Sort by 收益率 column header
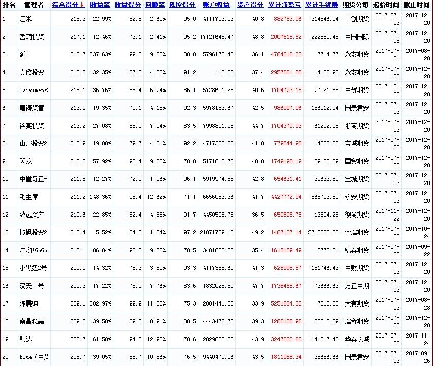The width and height of the screenshot is (433, 366). pos(100,5)
